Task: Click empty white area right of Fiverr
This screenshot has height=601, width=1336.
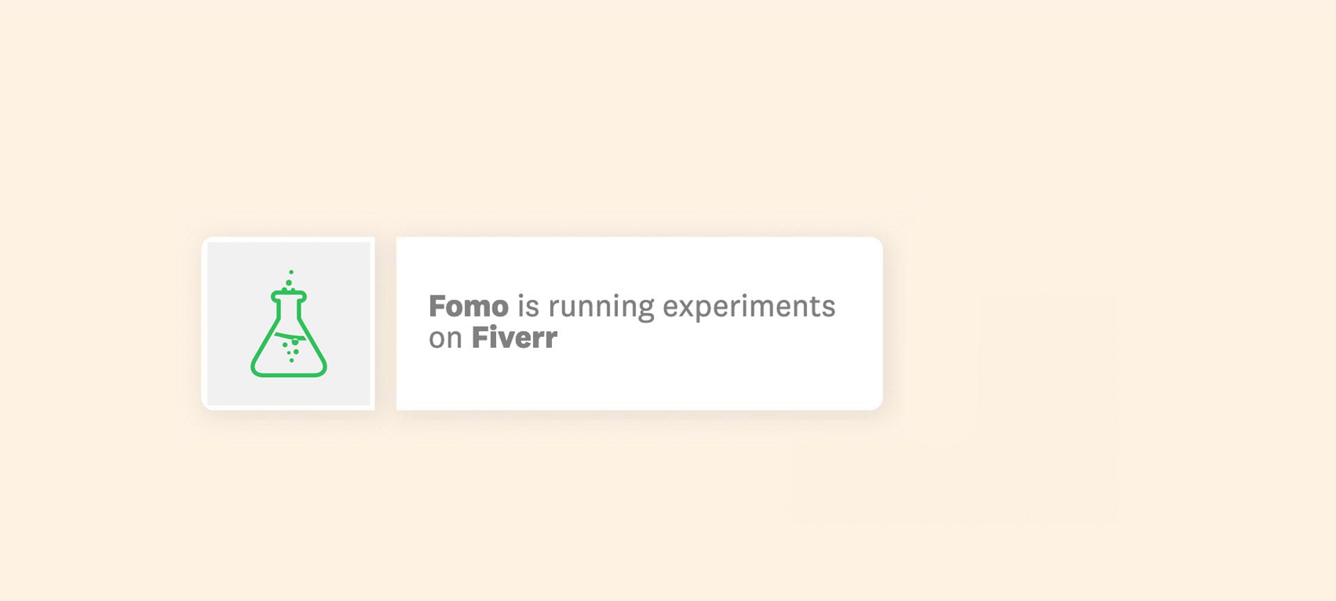Action: coord(717,339)
